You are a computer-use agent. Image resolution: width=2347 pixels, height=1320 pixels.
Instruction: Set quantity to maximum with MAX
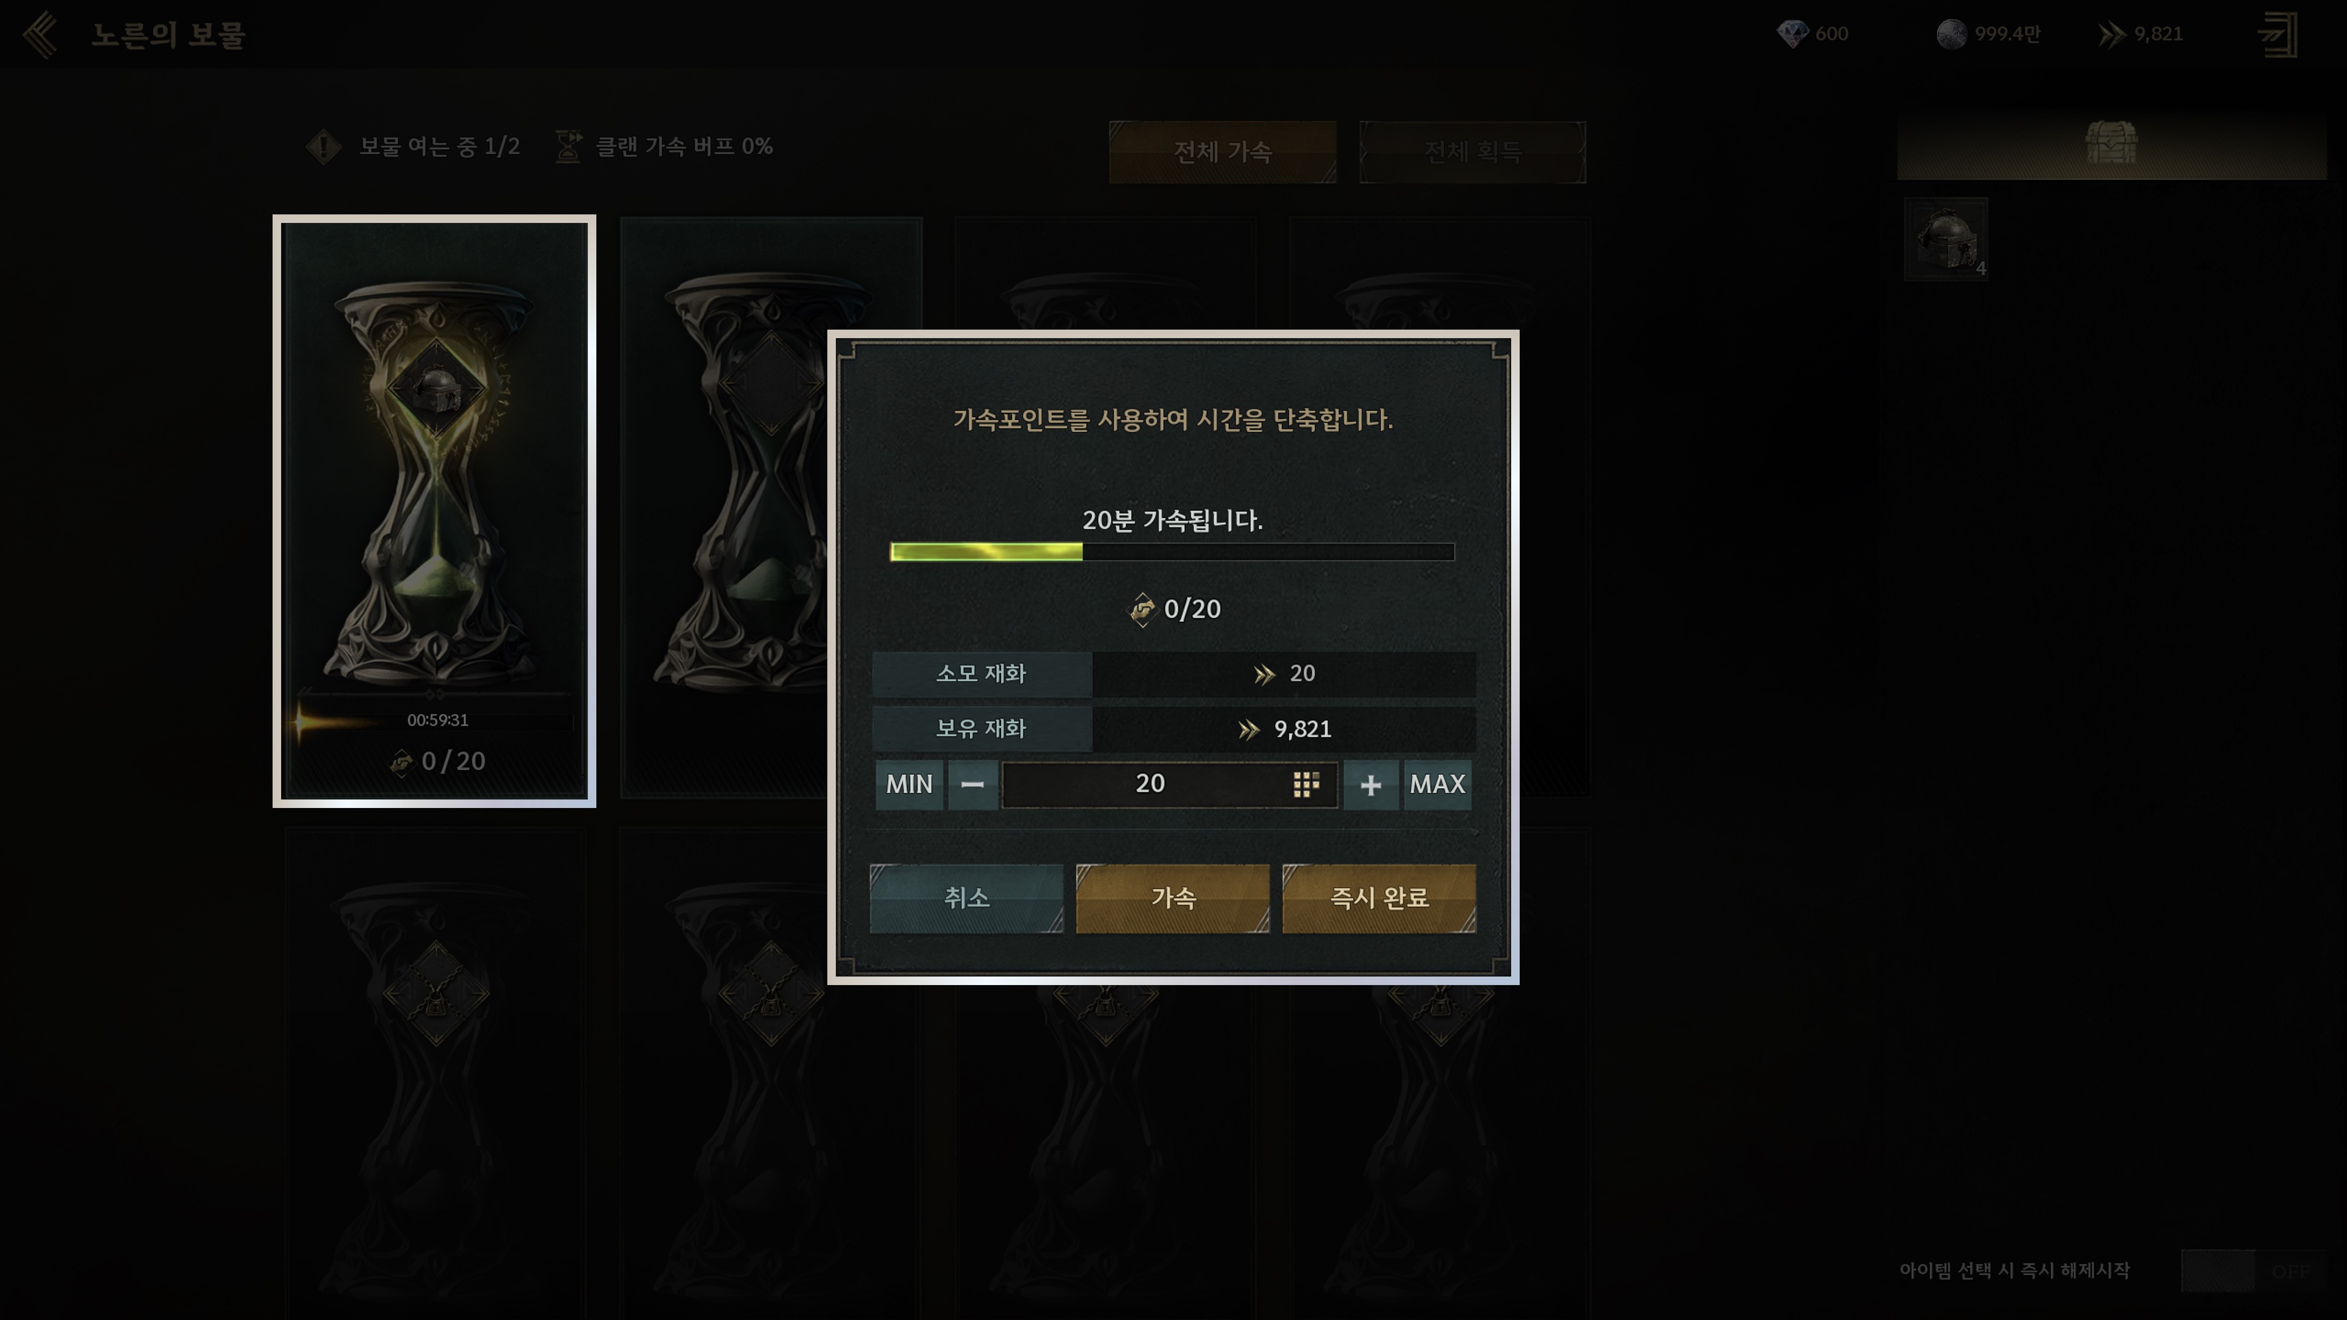(1437, 785)
